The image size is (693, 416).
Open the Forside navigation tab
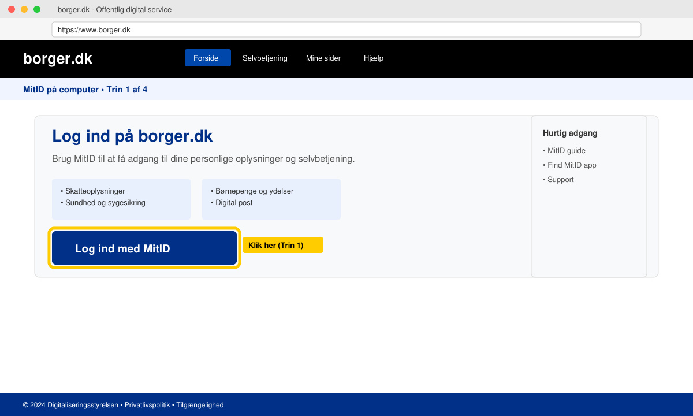click(x=208, y=58)
